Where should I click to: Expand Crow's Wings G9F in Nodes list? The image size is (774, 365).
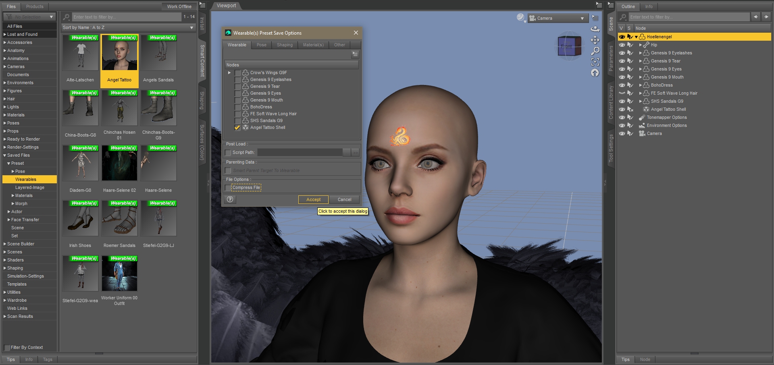pyautogui.click(x=229, y=73)
